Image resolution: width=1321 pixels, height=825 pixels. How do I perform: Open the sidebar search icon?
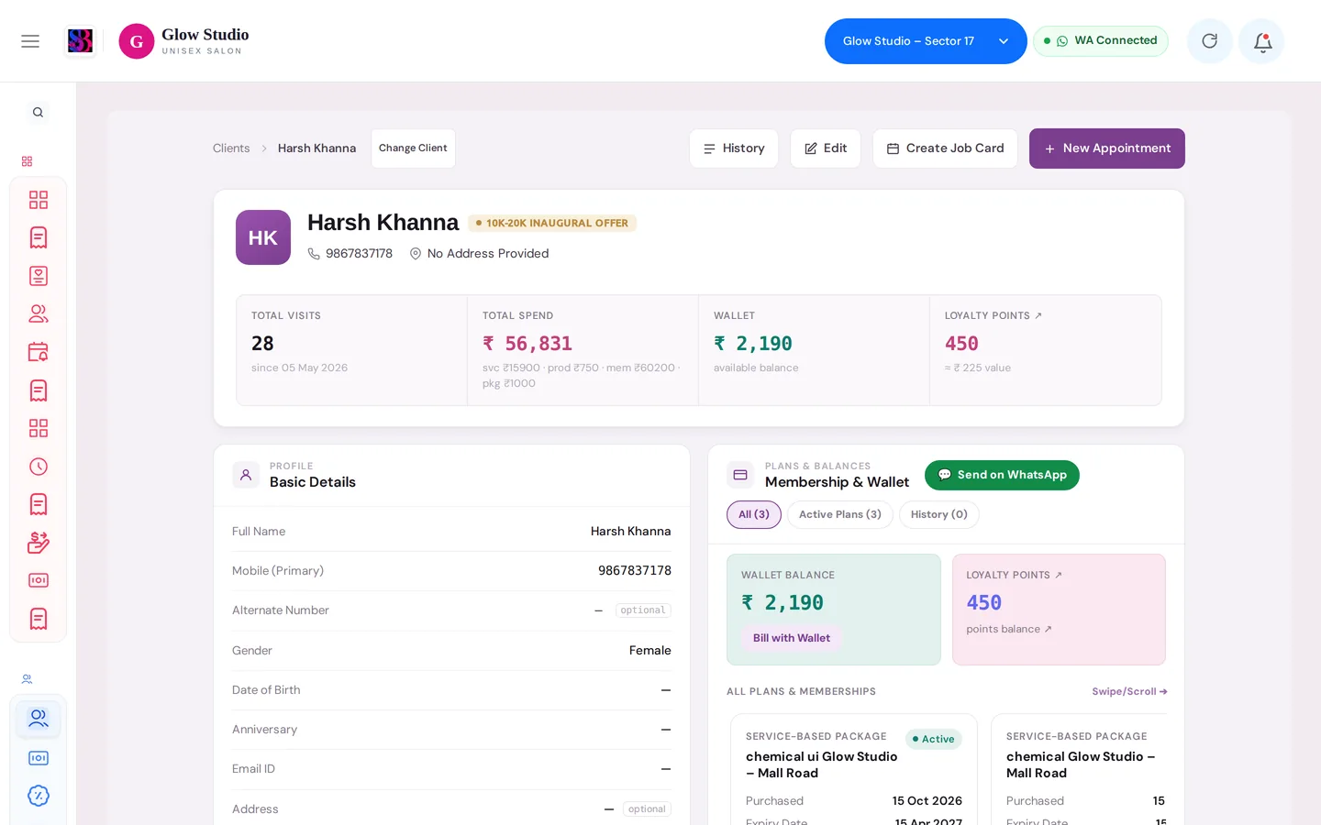coord(38,113)
